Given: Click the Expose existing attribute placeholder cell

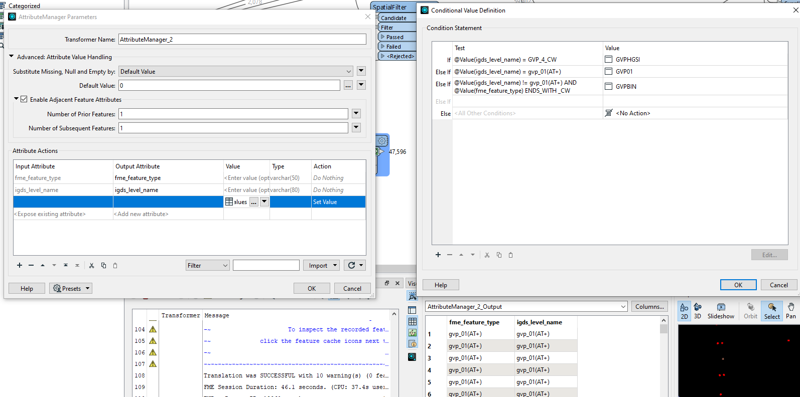Looking at the screenshot, I should (x=63, y=214).
